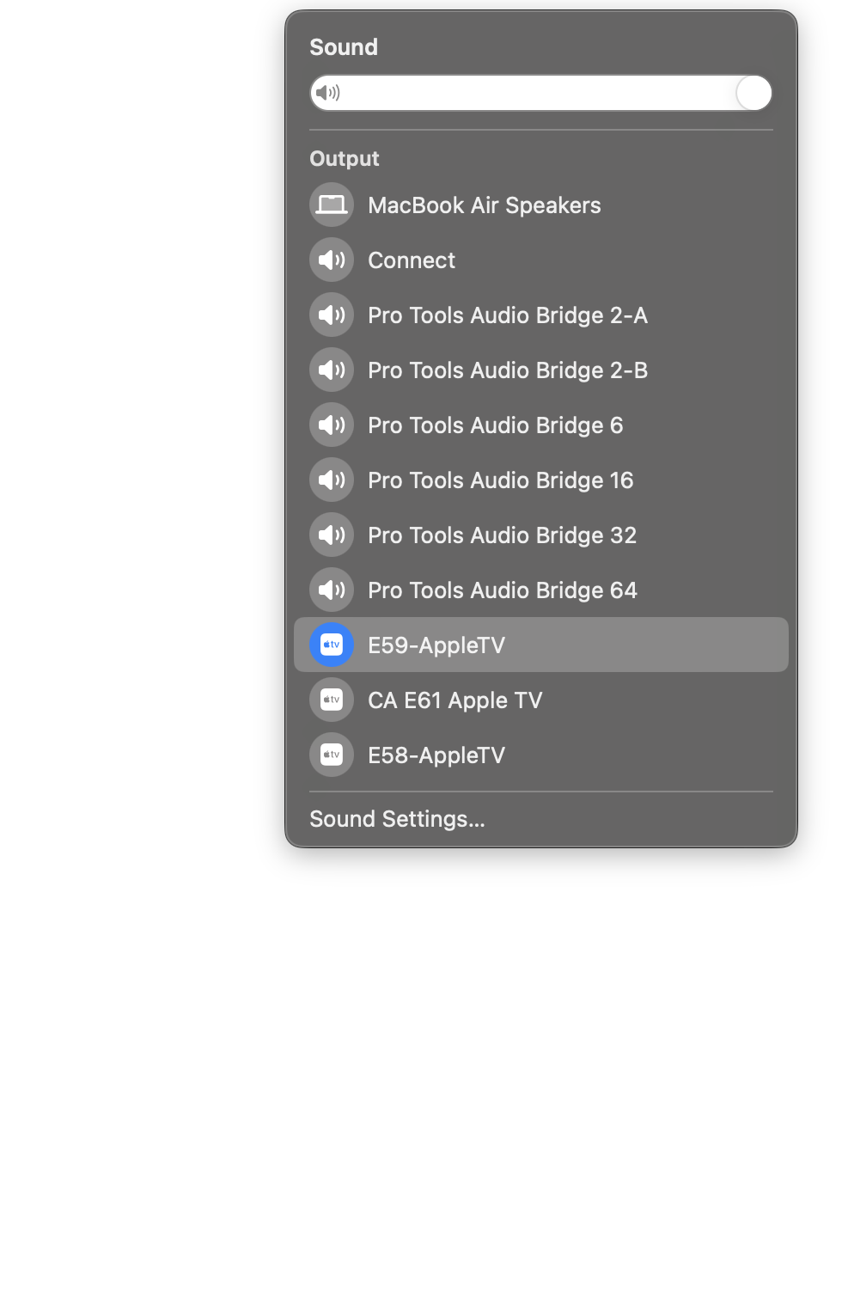
Task: Click the Pro Tools Audio Bridge 6 speaker icon
Action: coord(332,425)
